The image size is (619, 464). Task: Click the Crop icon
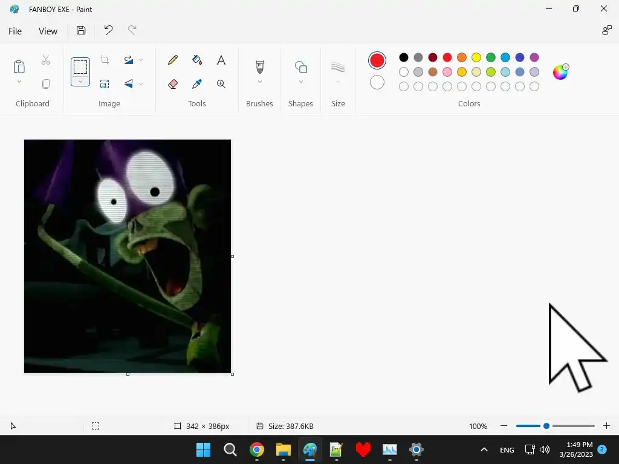click(105, 60)
